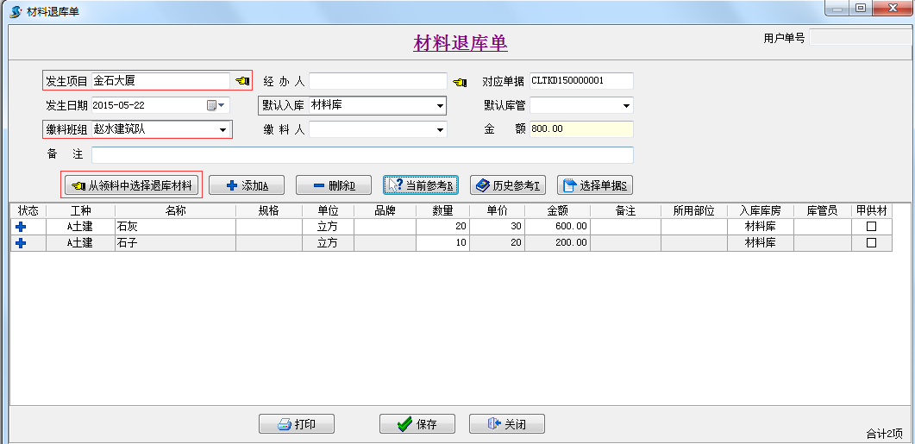Expand the 默认入库 warehouse dropdown
Image resolution: width=915 pixels, height=444 pixels.
(440, 106)
